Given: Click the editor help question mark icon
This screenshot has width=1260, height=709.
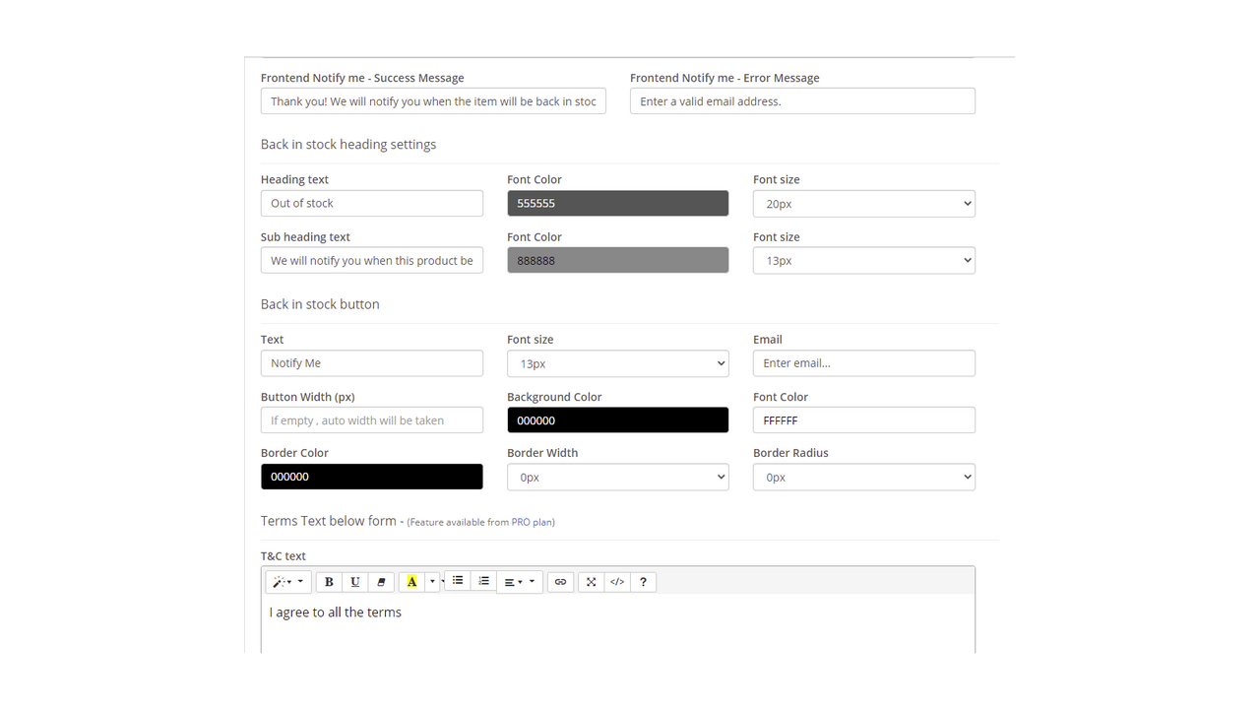Looking at the screenshot, I should [x=643, y=581].
